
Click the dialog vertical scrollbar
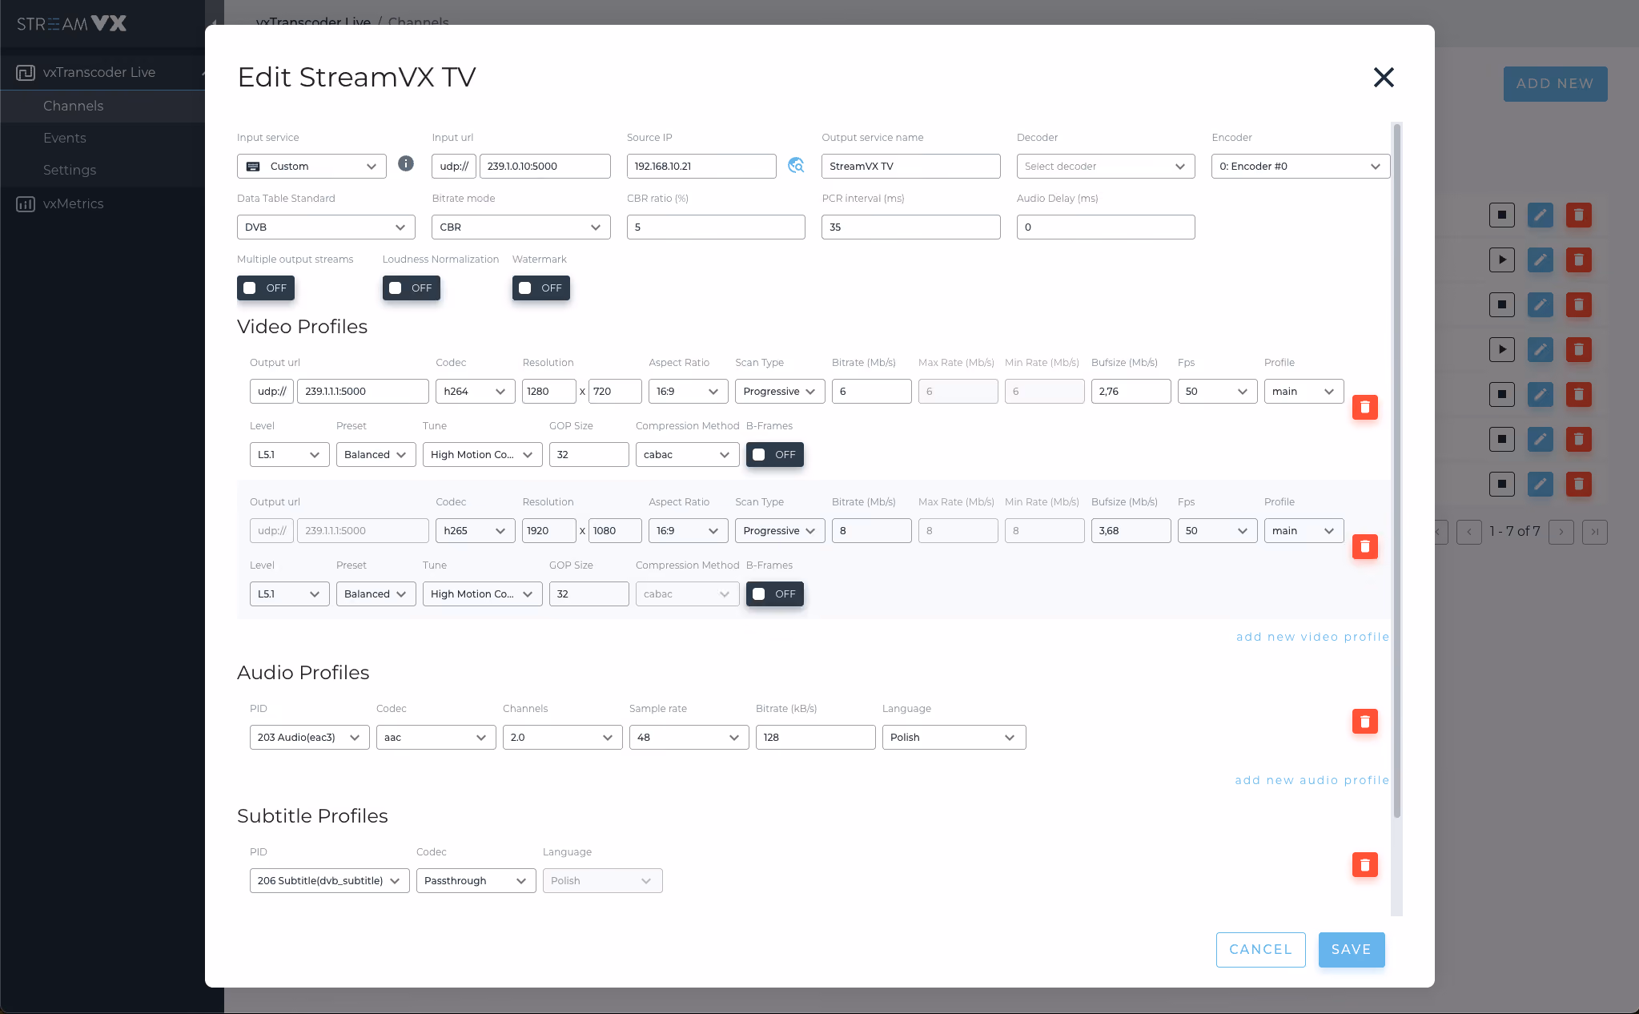1397,470
